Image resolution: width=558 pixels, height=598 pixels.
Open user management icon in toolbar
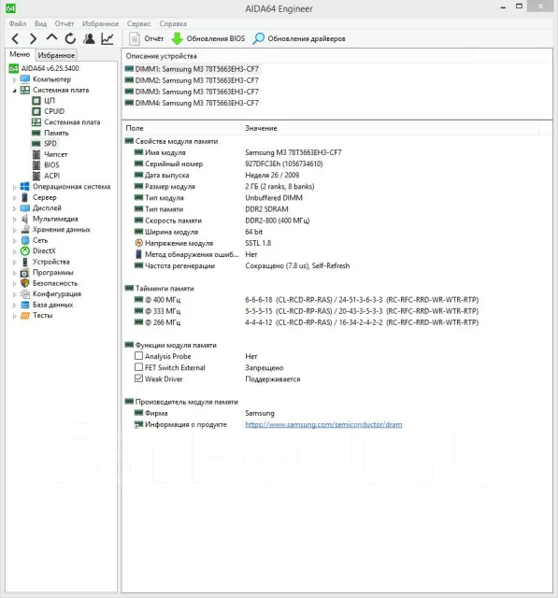[89, 38]
